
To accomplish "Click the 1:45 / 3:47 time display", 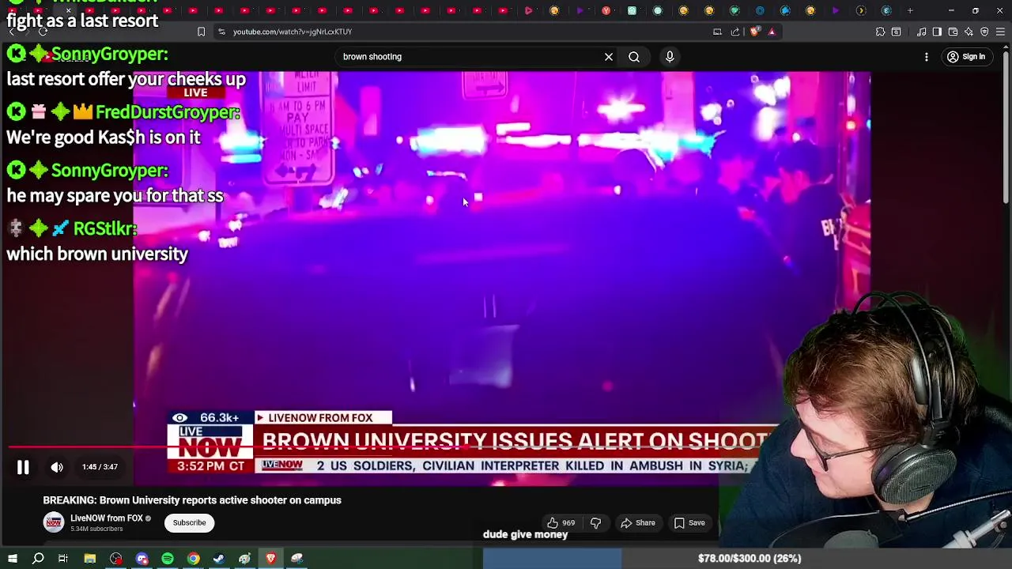I will tap(100, 467).
